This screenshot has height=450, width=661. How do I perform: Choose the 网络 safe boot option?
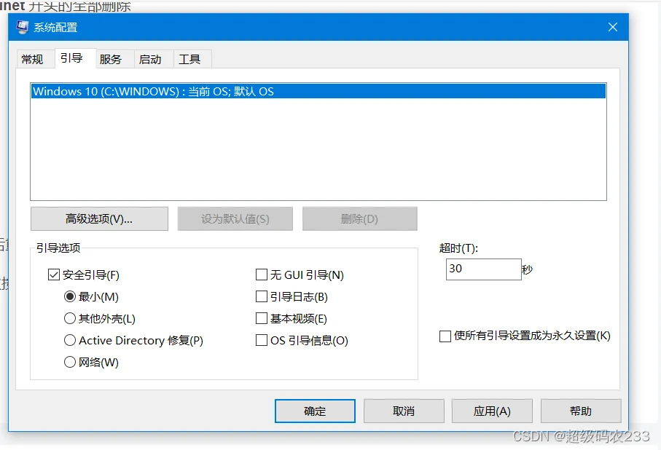70,362
